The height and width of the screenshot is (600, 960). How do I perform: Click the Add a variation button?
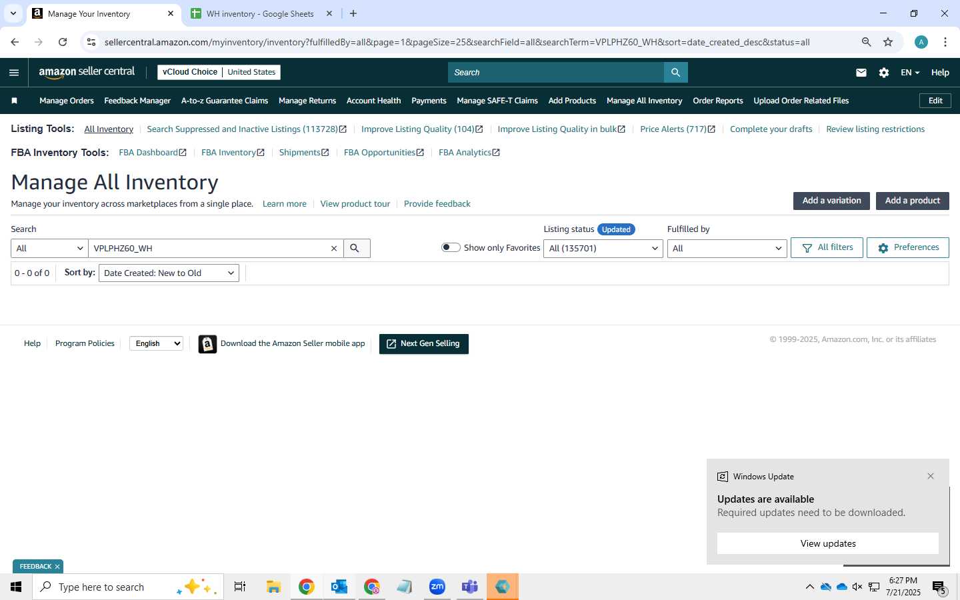click(831, 201)
